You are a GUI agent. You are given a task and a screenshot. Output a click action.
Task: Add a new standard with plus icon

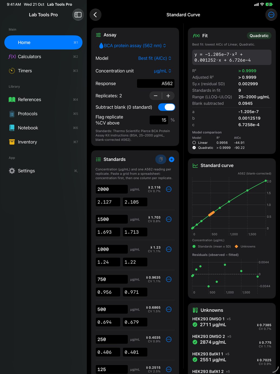click(x=171, y=159)
